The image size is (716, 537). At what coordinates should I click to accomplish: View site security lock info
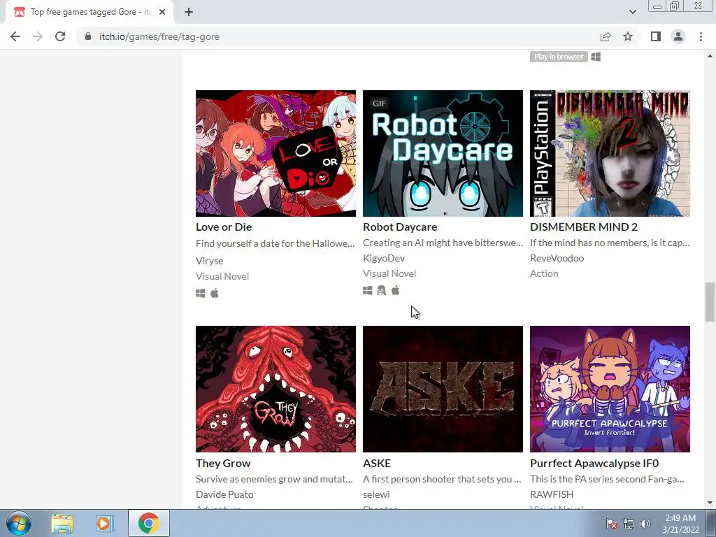coord(88,36)
